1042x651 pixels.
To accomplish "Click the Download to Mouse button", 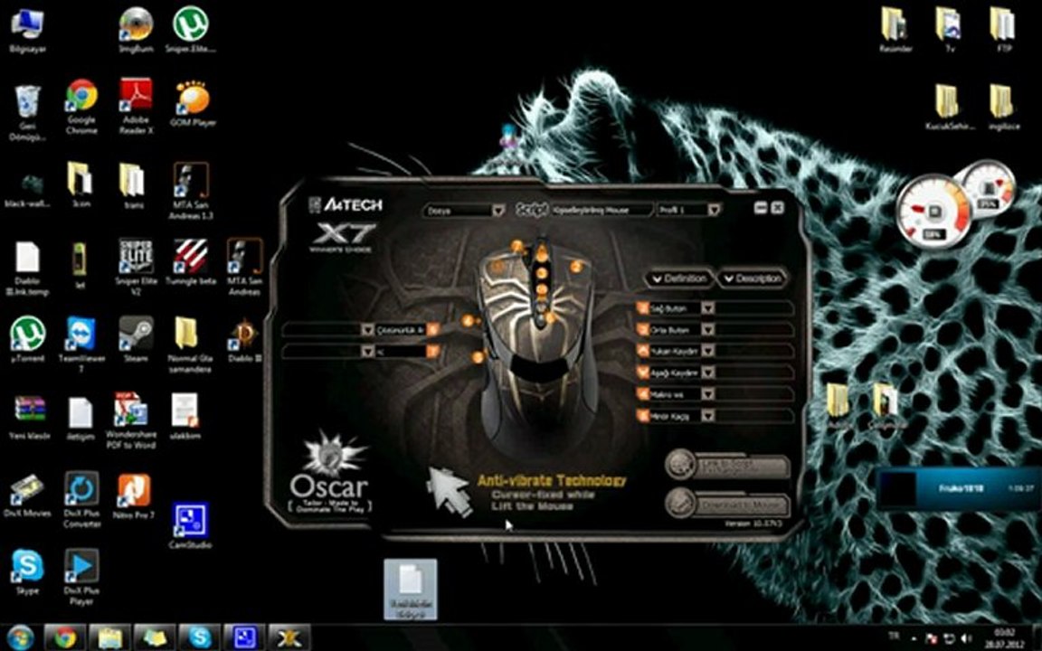I will (x=727, y=505).
